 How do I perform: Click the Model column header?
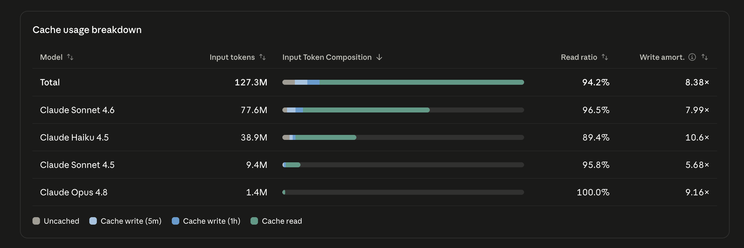point(51,57)
